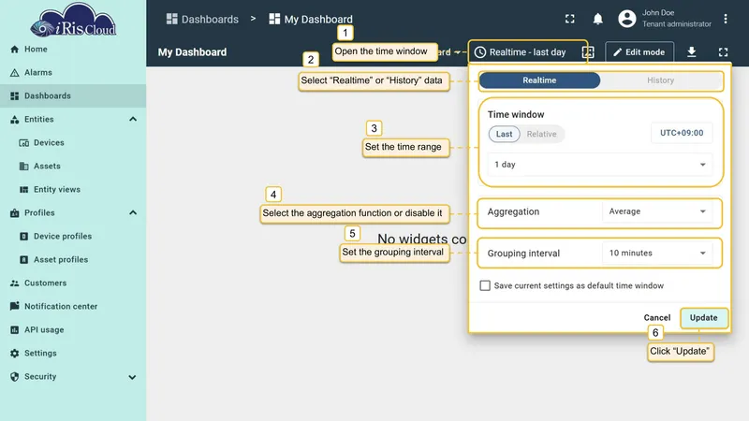Switch to the History tab
Image resolution: width=749 pixels, height=421 pixels.
[x=661, y=80]
